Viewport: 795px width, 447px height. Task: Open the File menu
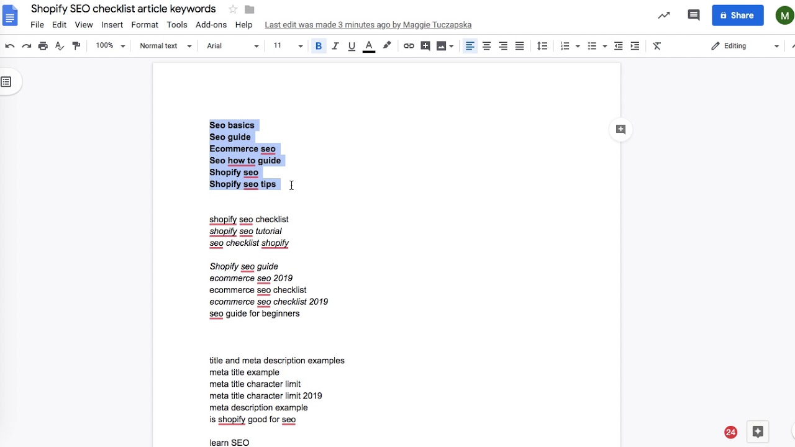point(37,25)
